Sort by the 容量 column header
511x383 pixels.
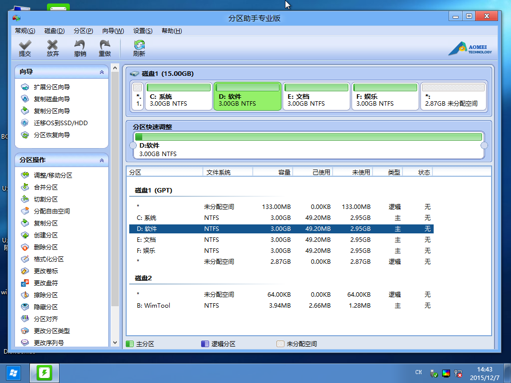(x=273, y=172)
